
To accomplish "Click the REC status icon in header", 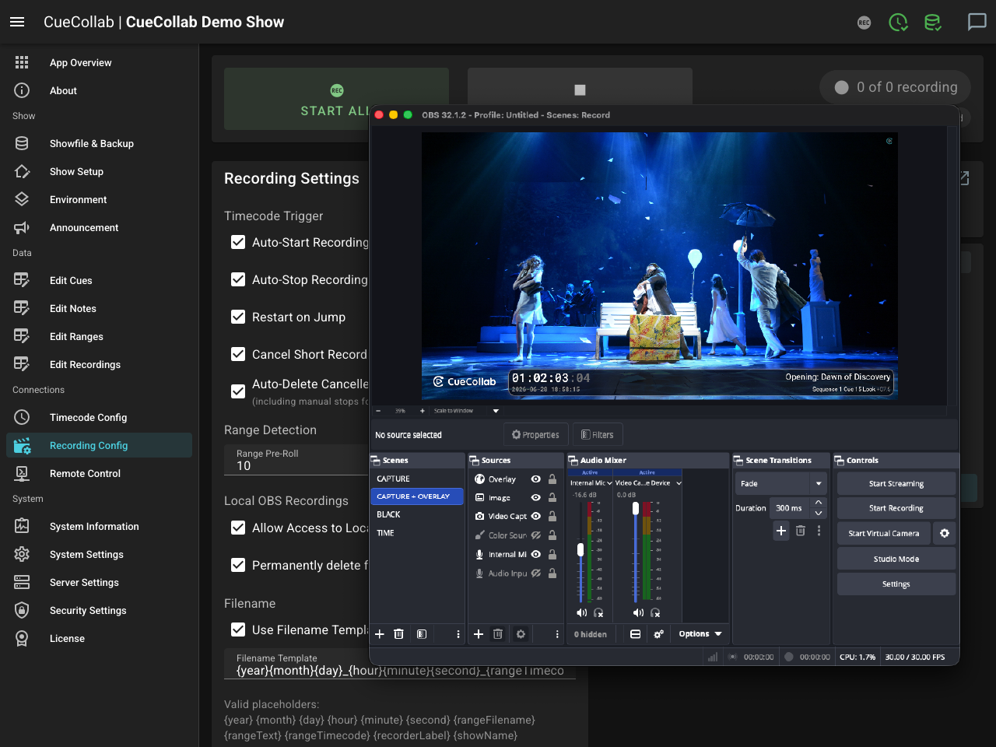I will click(x=864, y=23).
